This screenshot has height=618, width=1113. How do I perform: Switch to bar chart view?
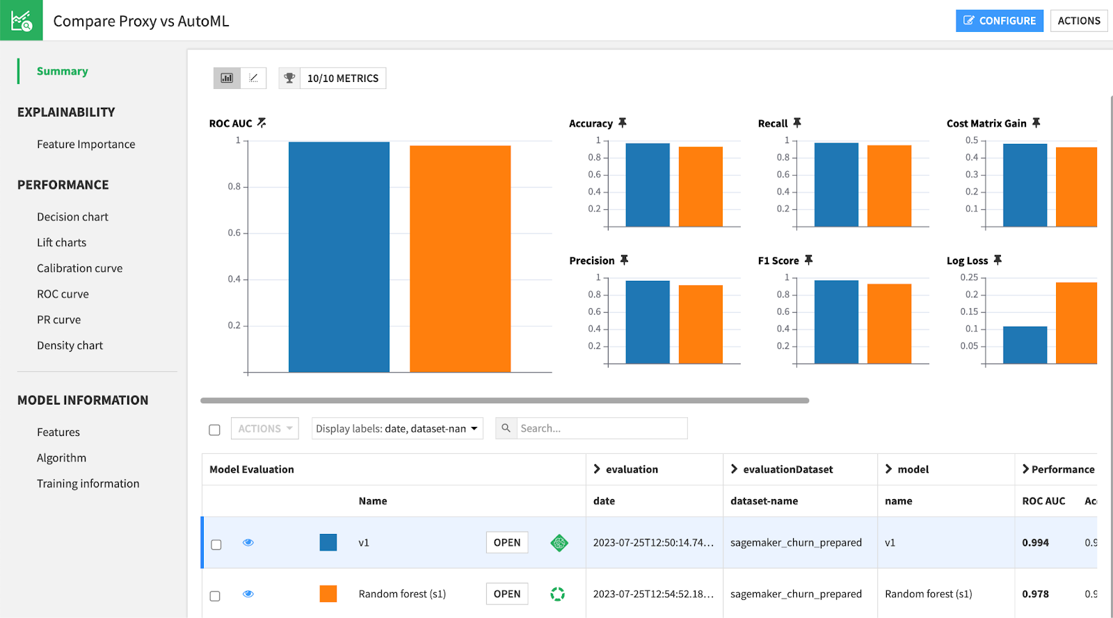[x=227, y=78]
